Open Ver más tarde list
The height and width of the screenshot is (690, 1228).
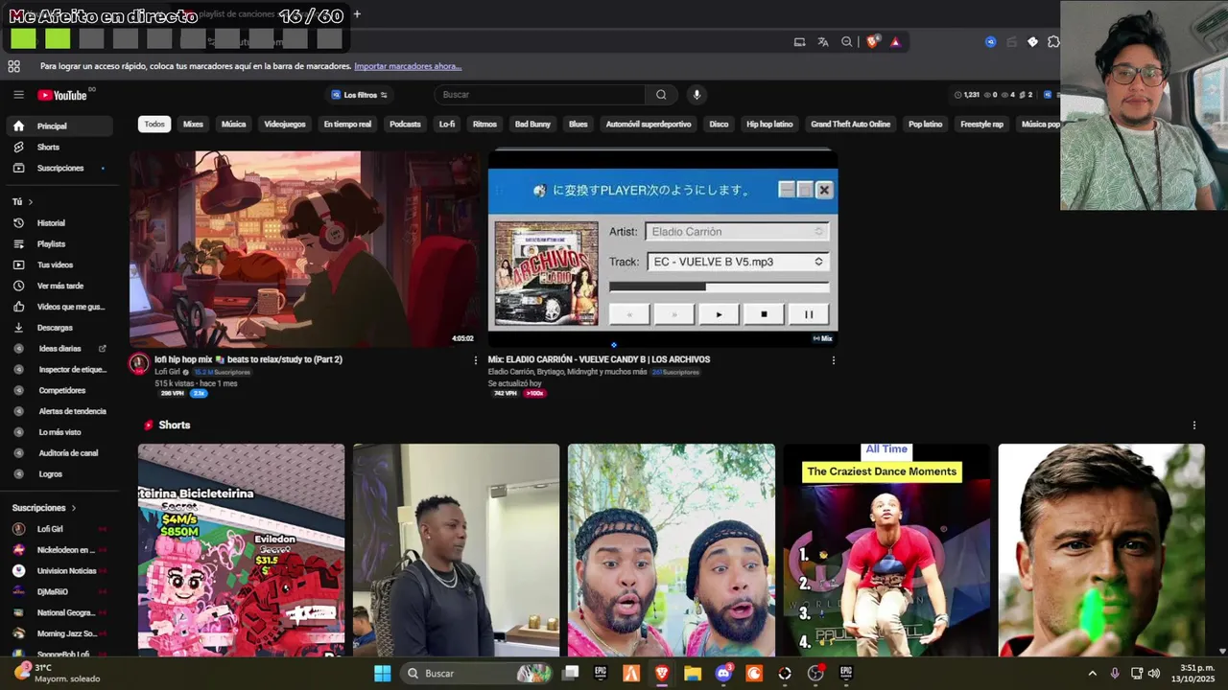click(x=59, y=286)
